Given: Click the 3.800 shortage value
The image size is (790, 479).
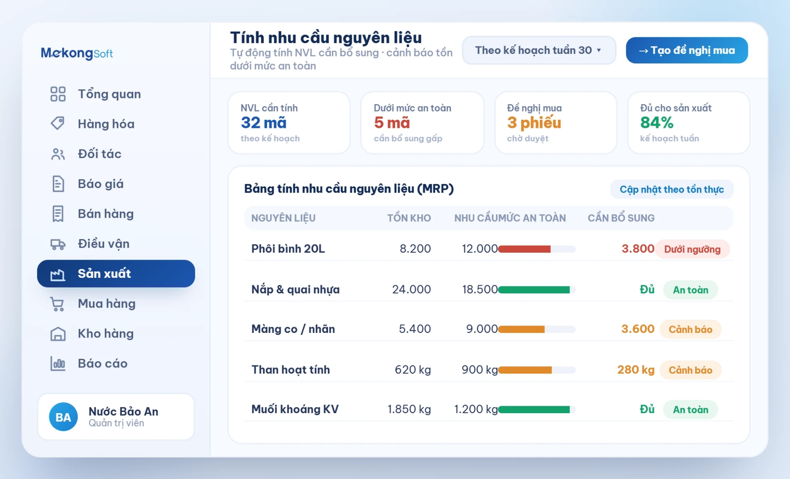Looking at the screenshot, I should (x=638, y=249).
